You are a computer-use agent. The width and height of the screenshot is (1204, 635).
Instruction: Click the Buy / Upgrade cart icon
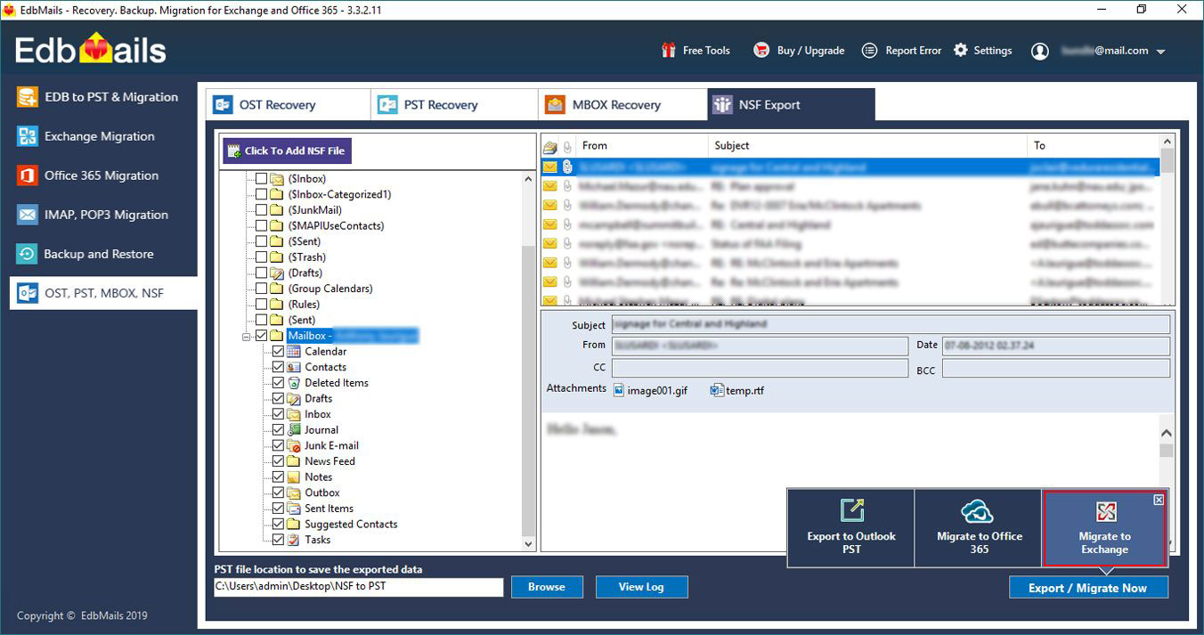click(x=761, y=51)
